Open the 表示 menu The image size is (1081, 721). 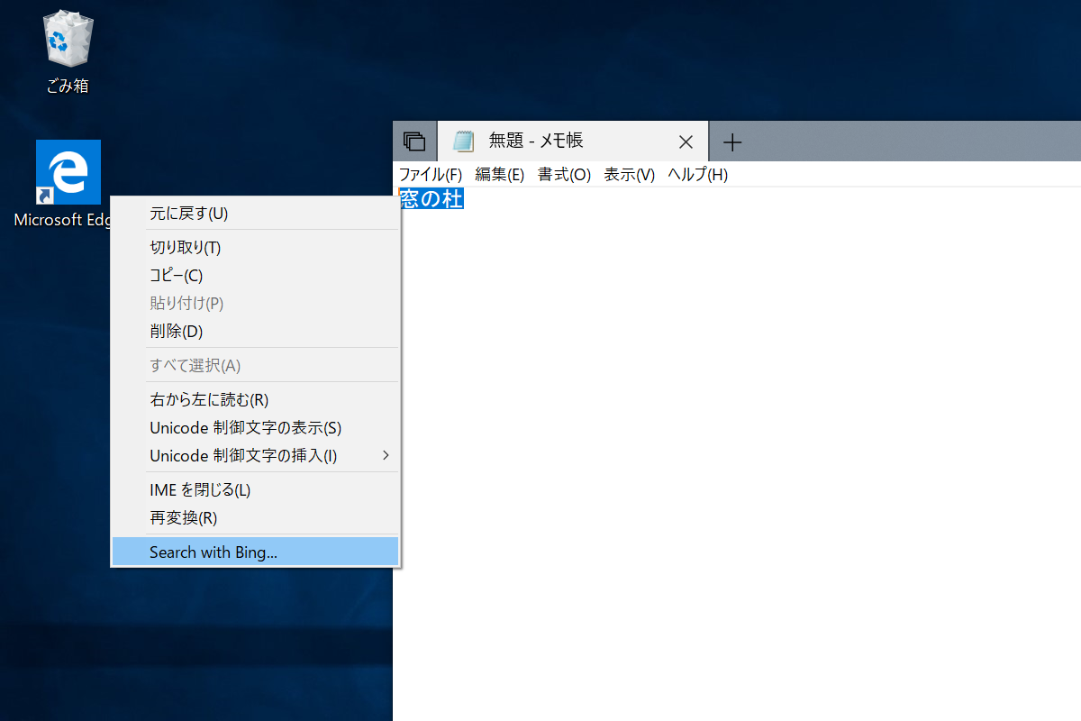point(629,174)
